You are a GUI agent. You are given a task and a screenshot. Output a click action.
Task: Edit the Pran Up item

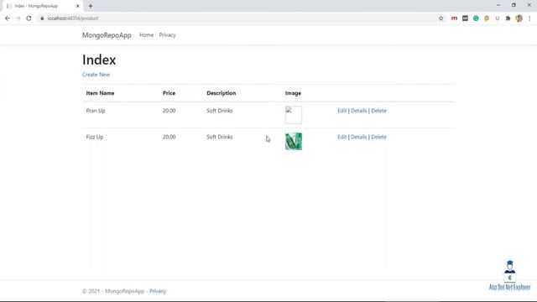[x=341, y=111]
